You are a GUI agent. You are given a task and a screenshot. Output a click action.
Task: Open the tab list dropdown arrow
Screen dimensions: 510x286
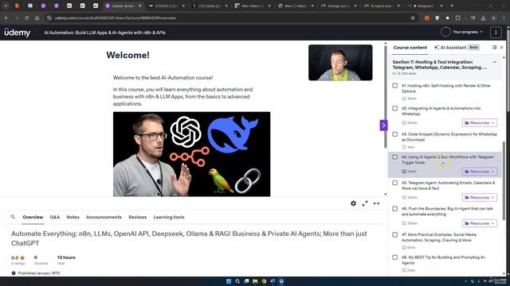[x=6, y=6]
